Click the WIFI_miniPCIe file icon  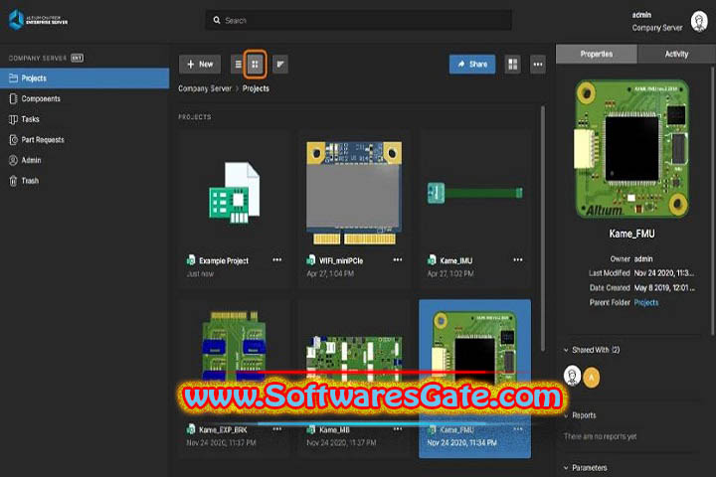pyautogui.click(x=311, y=260)
